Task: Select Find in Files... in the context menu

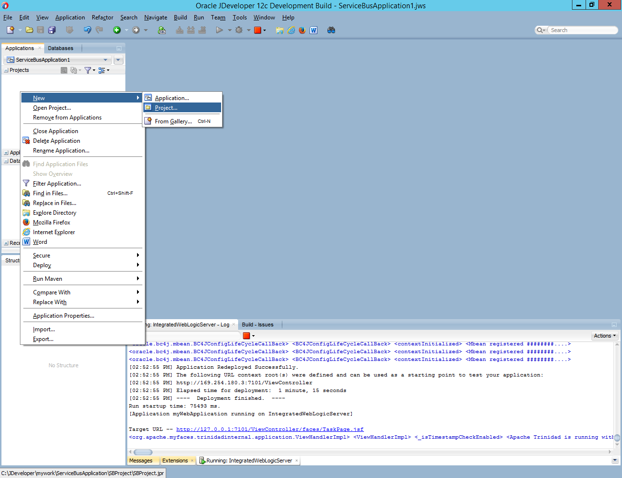Action: point(83,193)
